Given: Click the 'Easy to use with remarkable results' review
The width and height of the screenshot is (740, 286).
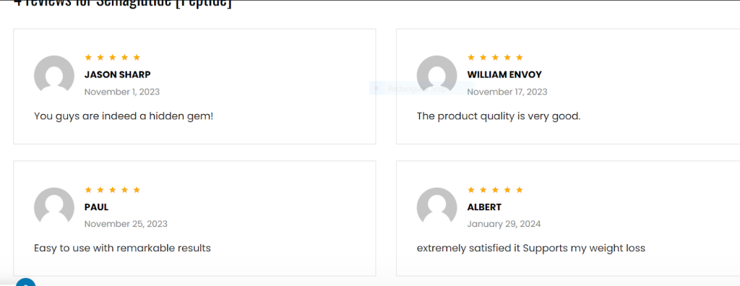Looking at the screenshot, I should point(122,248).
